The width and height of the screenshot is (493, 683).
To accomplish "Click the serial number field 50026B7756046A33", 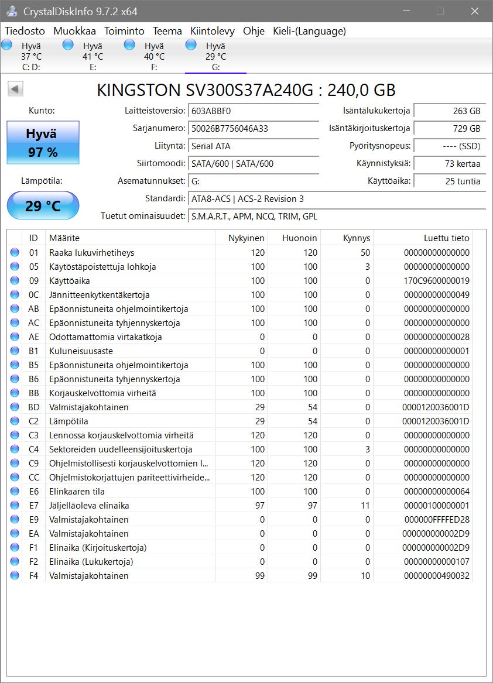I will [x=254, y=129].
